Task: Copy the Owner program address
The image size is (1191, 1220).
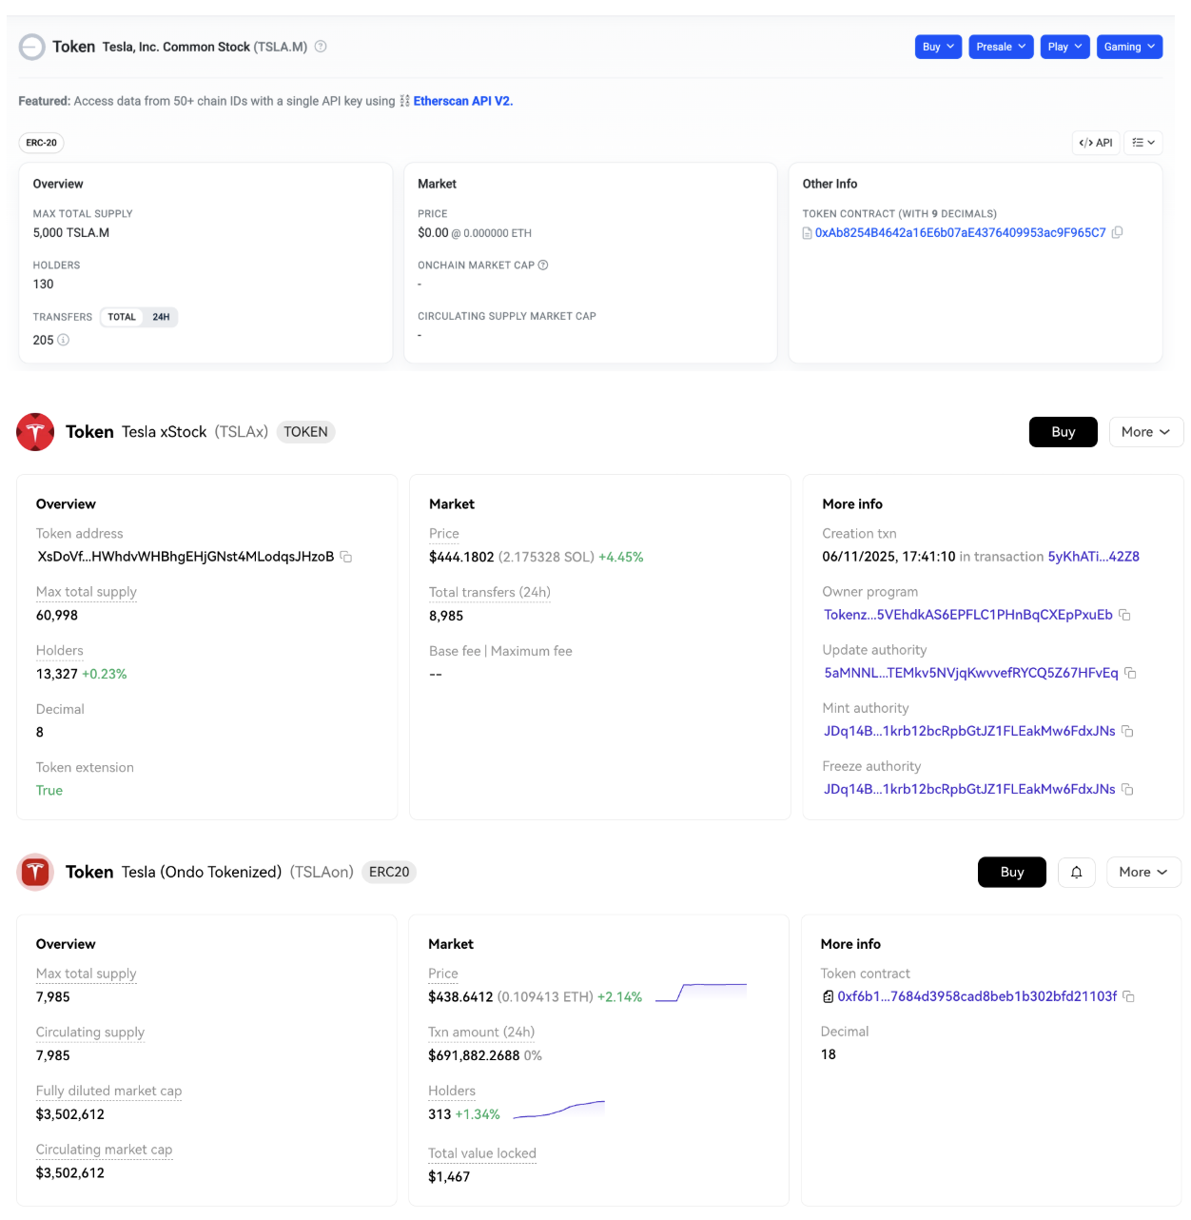Action: click(1124, 615)
